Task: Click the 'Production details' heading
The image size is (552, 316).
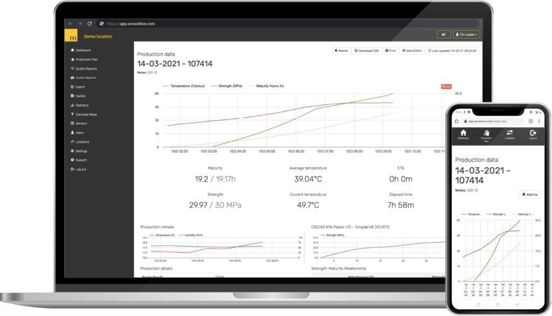Action: [156, 269]
